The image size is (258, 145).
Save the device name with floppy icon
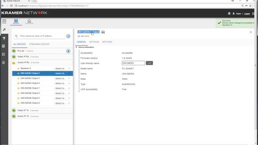[x=103, y=32]
